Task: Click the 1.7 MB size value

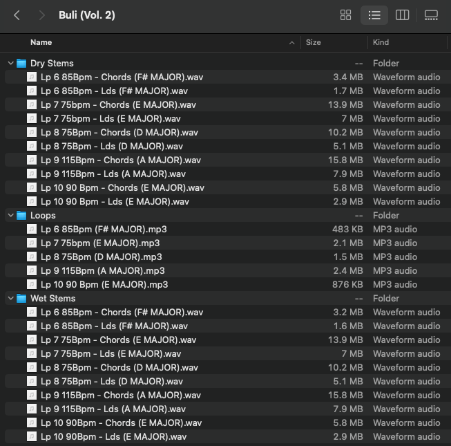Action: (348, 91)
